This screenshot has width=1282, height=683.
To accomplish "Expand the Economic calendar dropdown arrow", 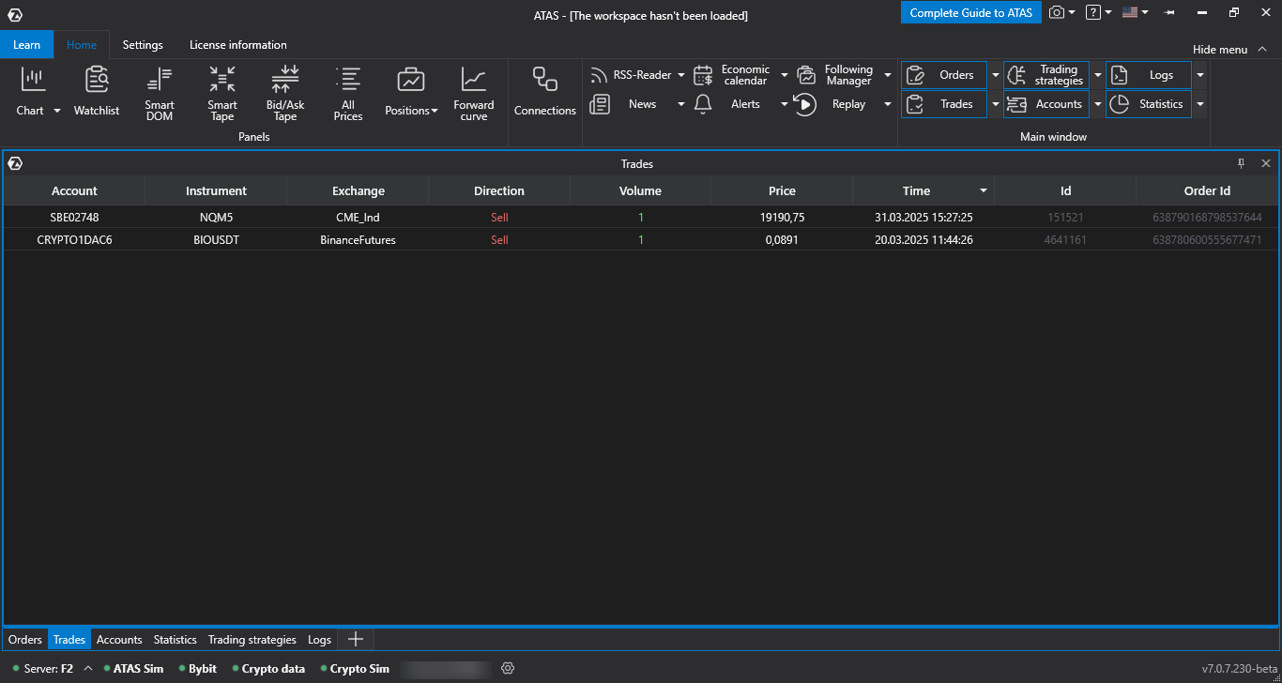I will (785, 75).
